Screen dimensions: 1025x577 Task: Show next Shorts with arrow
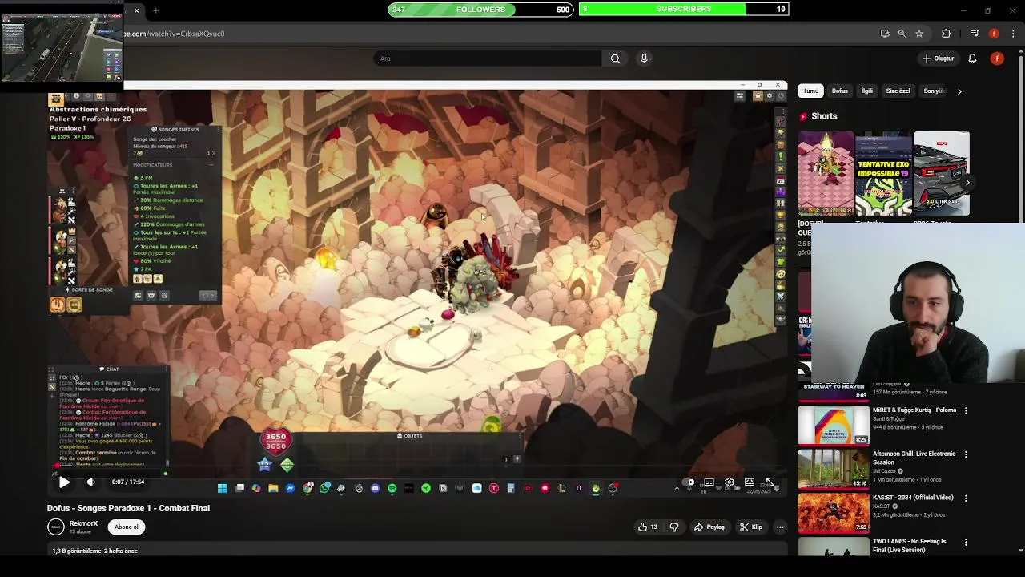point(967,183)
